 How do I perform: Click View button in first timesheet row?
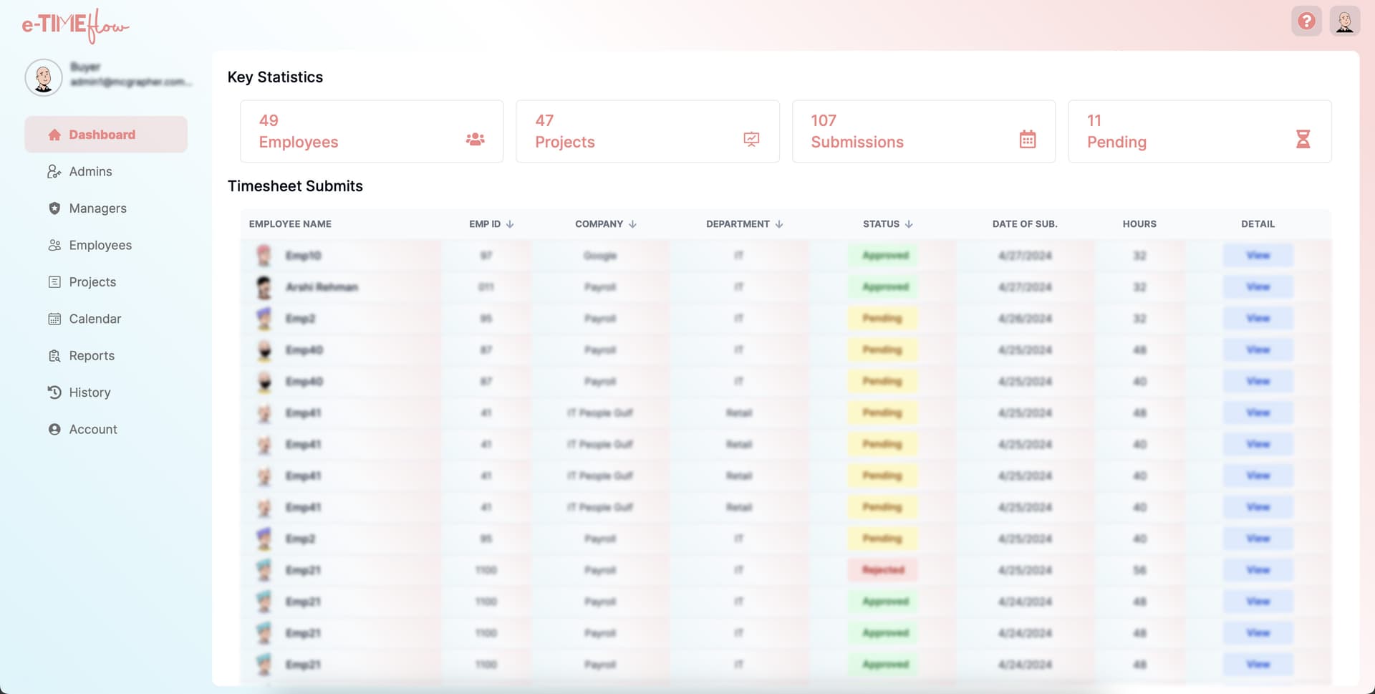1257,256
